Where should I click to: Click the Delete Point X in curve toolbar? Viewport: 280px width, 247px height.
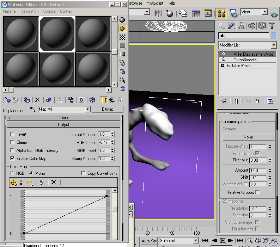click(x=54, y=183)
